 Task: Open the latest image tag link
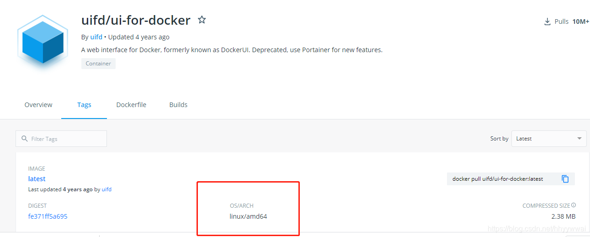[x=37, y=179]
